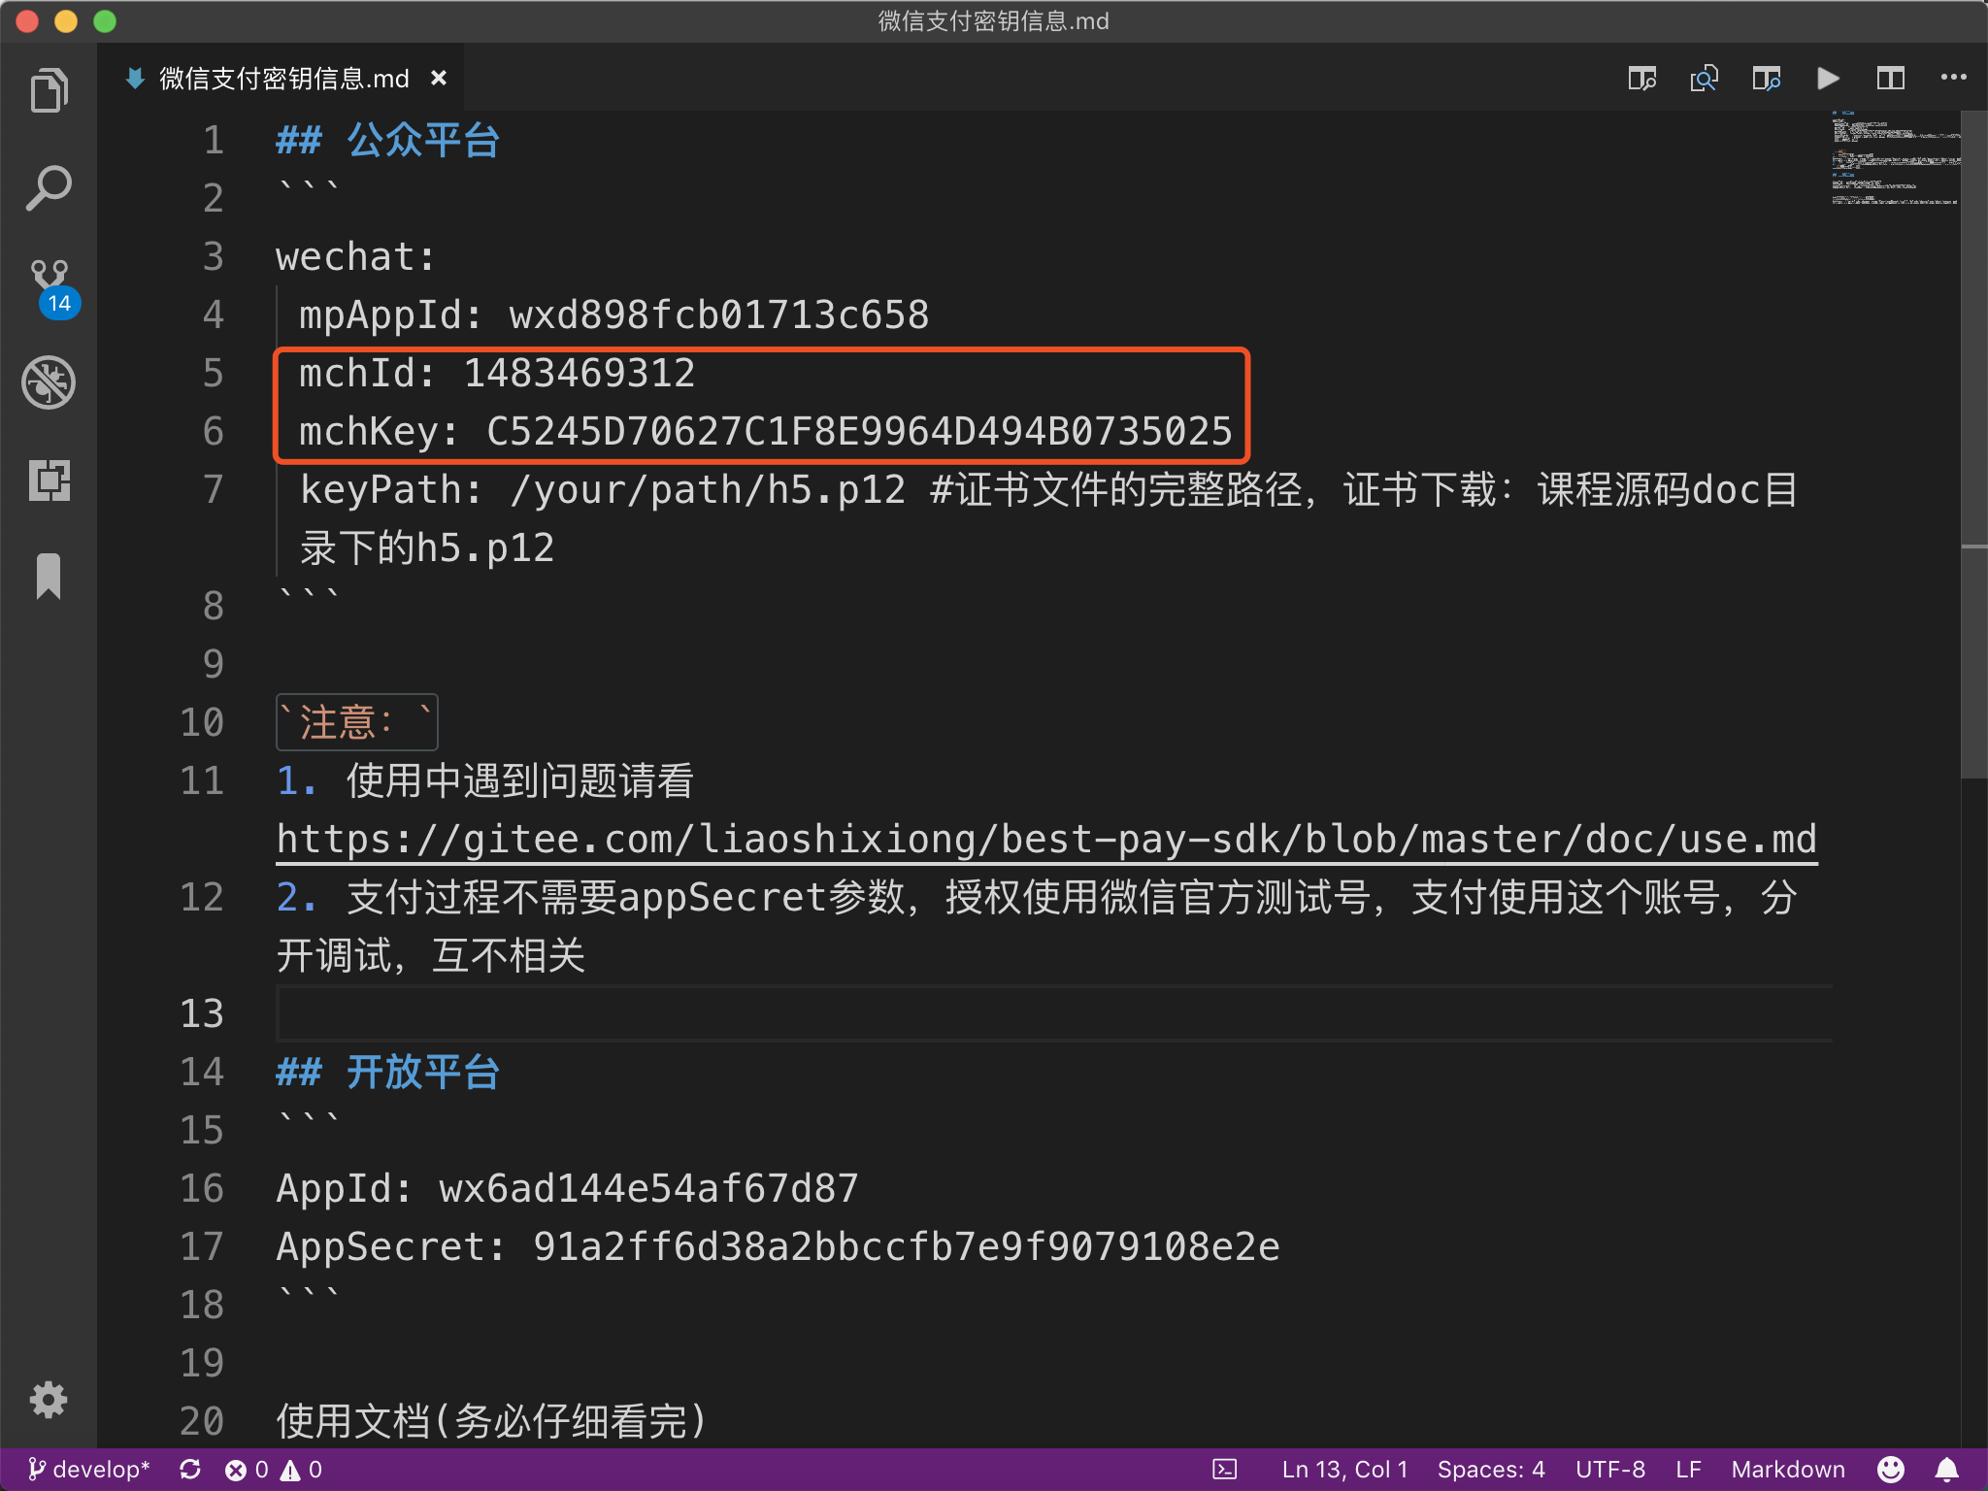The image size is (1988, 1491).
Task: Click the minimap code overview
Action: click(x=1895, y=159)
